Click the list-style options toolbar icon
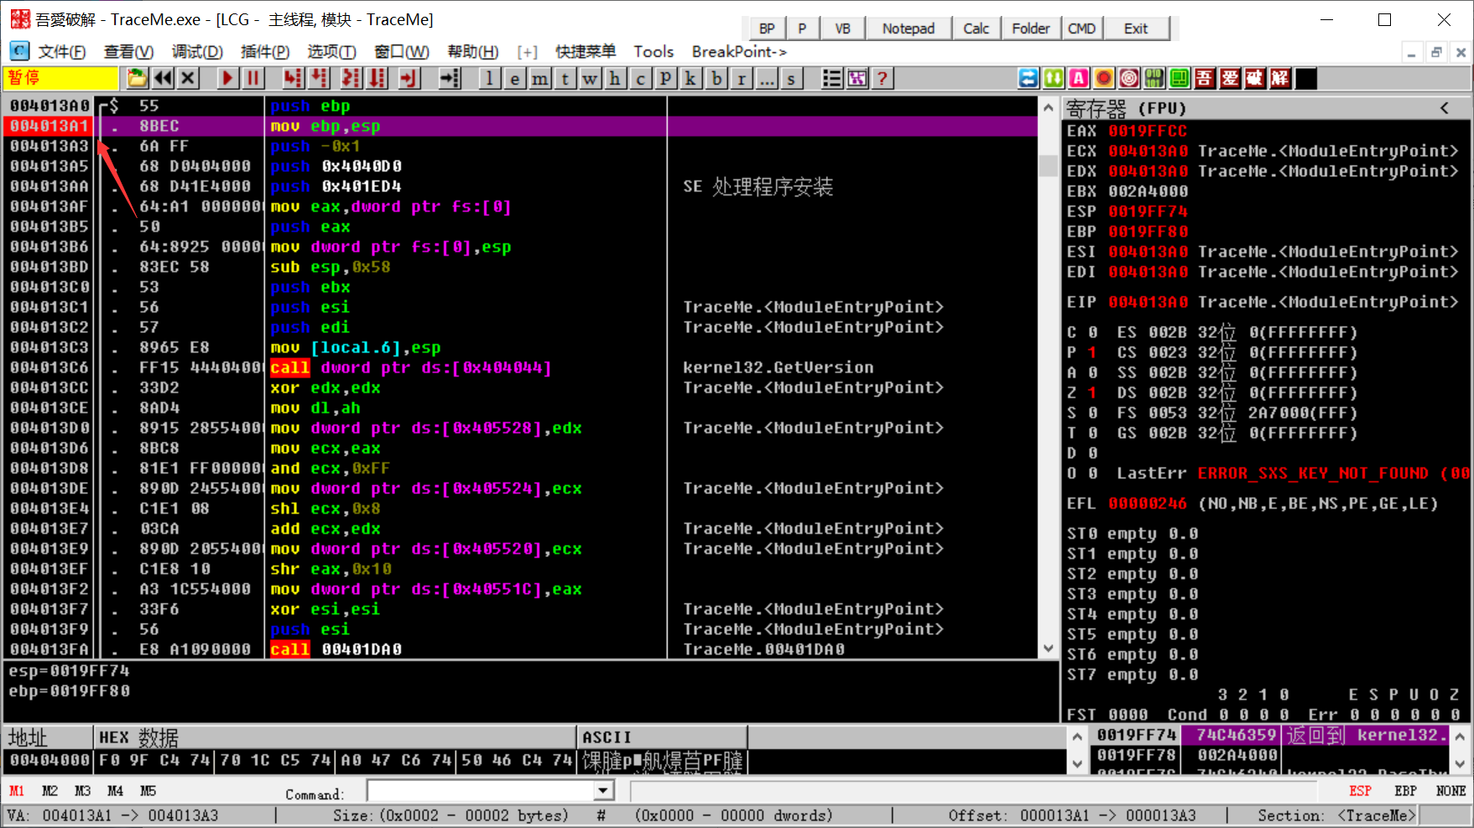The width and height of the screenshot is (1474, 828). point(831,79)
